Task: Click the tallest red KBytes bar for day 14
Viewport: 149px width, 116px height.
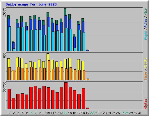Action: point(66,96)
